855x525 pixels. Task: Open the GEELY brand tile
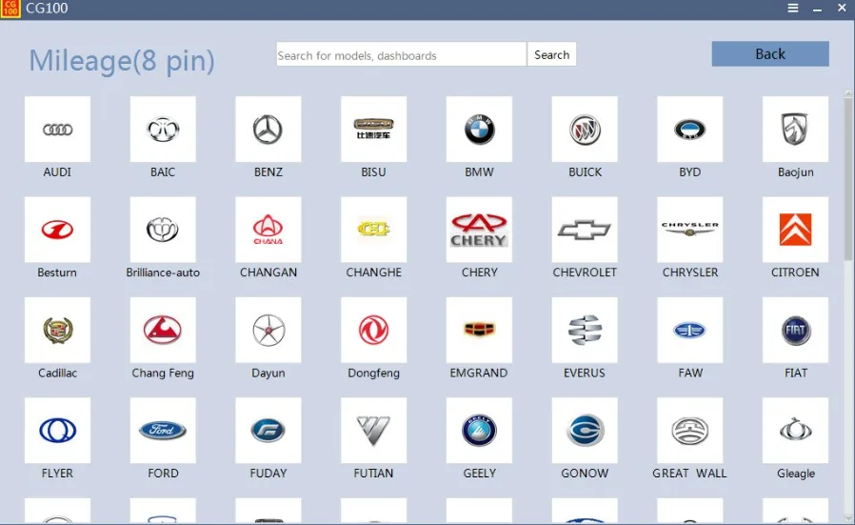tap(479, 430)
